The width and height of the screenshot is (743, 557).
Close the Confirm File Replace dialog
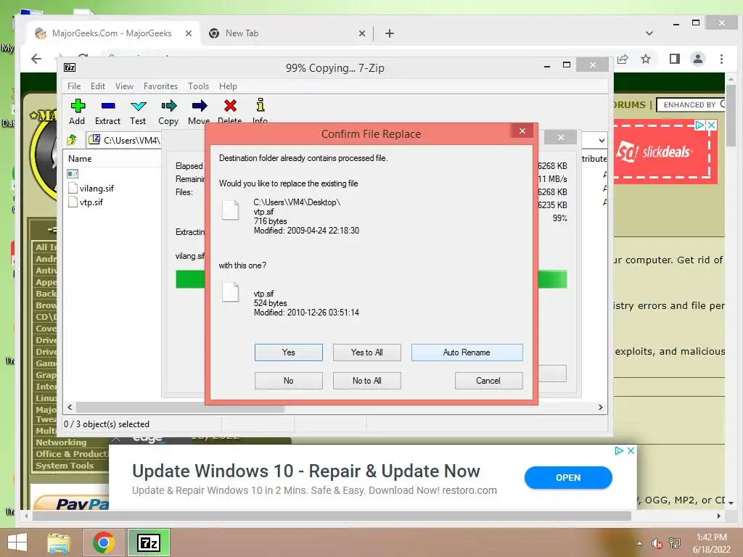point(522,131)
